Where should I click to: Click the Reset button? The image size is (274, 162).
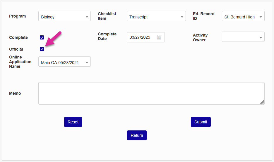pos(73,122)
